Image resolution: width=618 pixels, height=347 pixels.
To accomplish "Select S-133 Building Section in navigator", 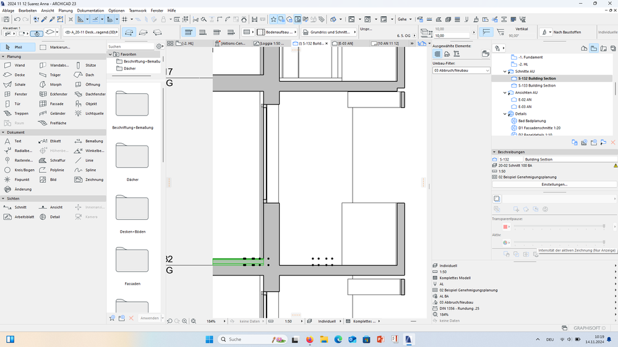I will click(x=536, y=85).
